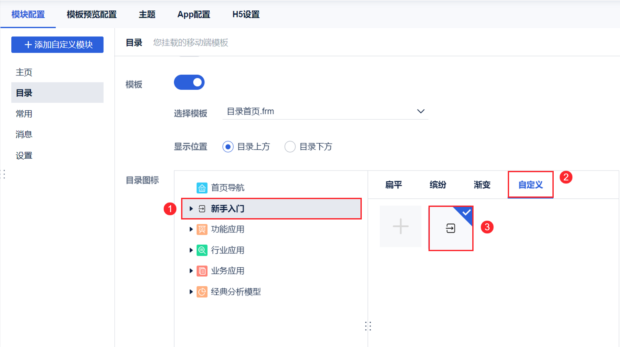This screenshot has height=347, width=620.
Task: Toggle the 模板 switch off
Action: 189,82
